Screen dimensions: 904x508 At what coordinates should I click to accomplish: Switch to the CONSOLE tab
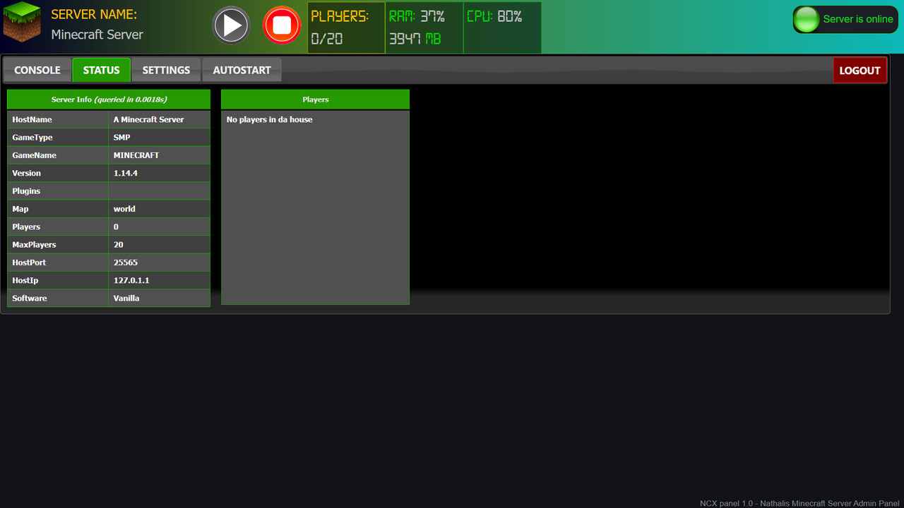click(37, 70)
